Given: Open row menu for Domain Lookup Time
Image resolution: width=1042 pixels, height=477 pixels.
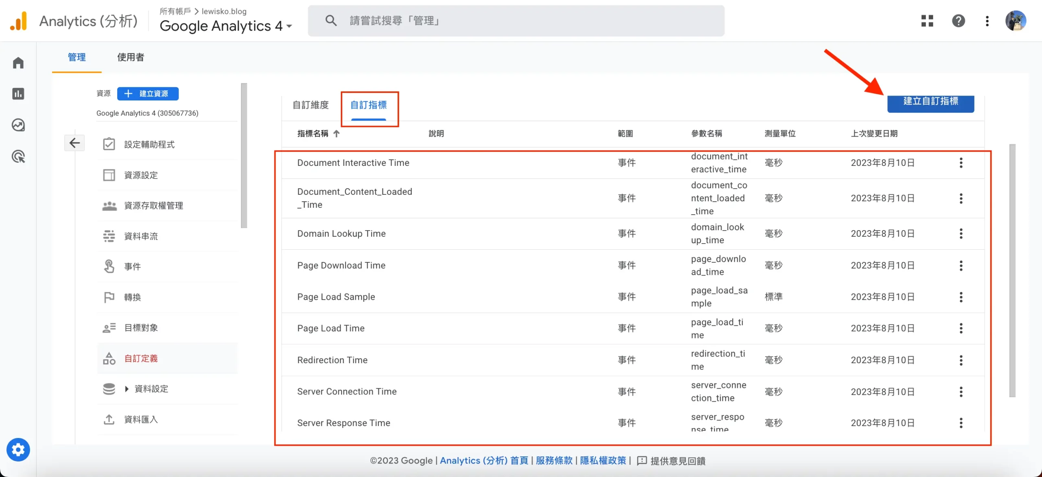Looking at the screenshot, I should click(x=961, y=233).
